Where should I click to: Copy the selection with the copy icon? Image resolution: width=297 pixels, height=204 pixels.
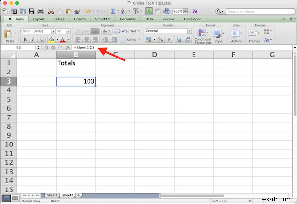pyautogui.click(x=59, y=11)
